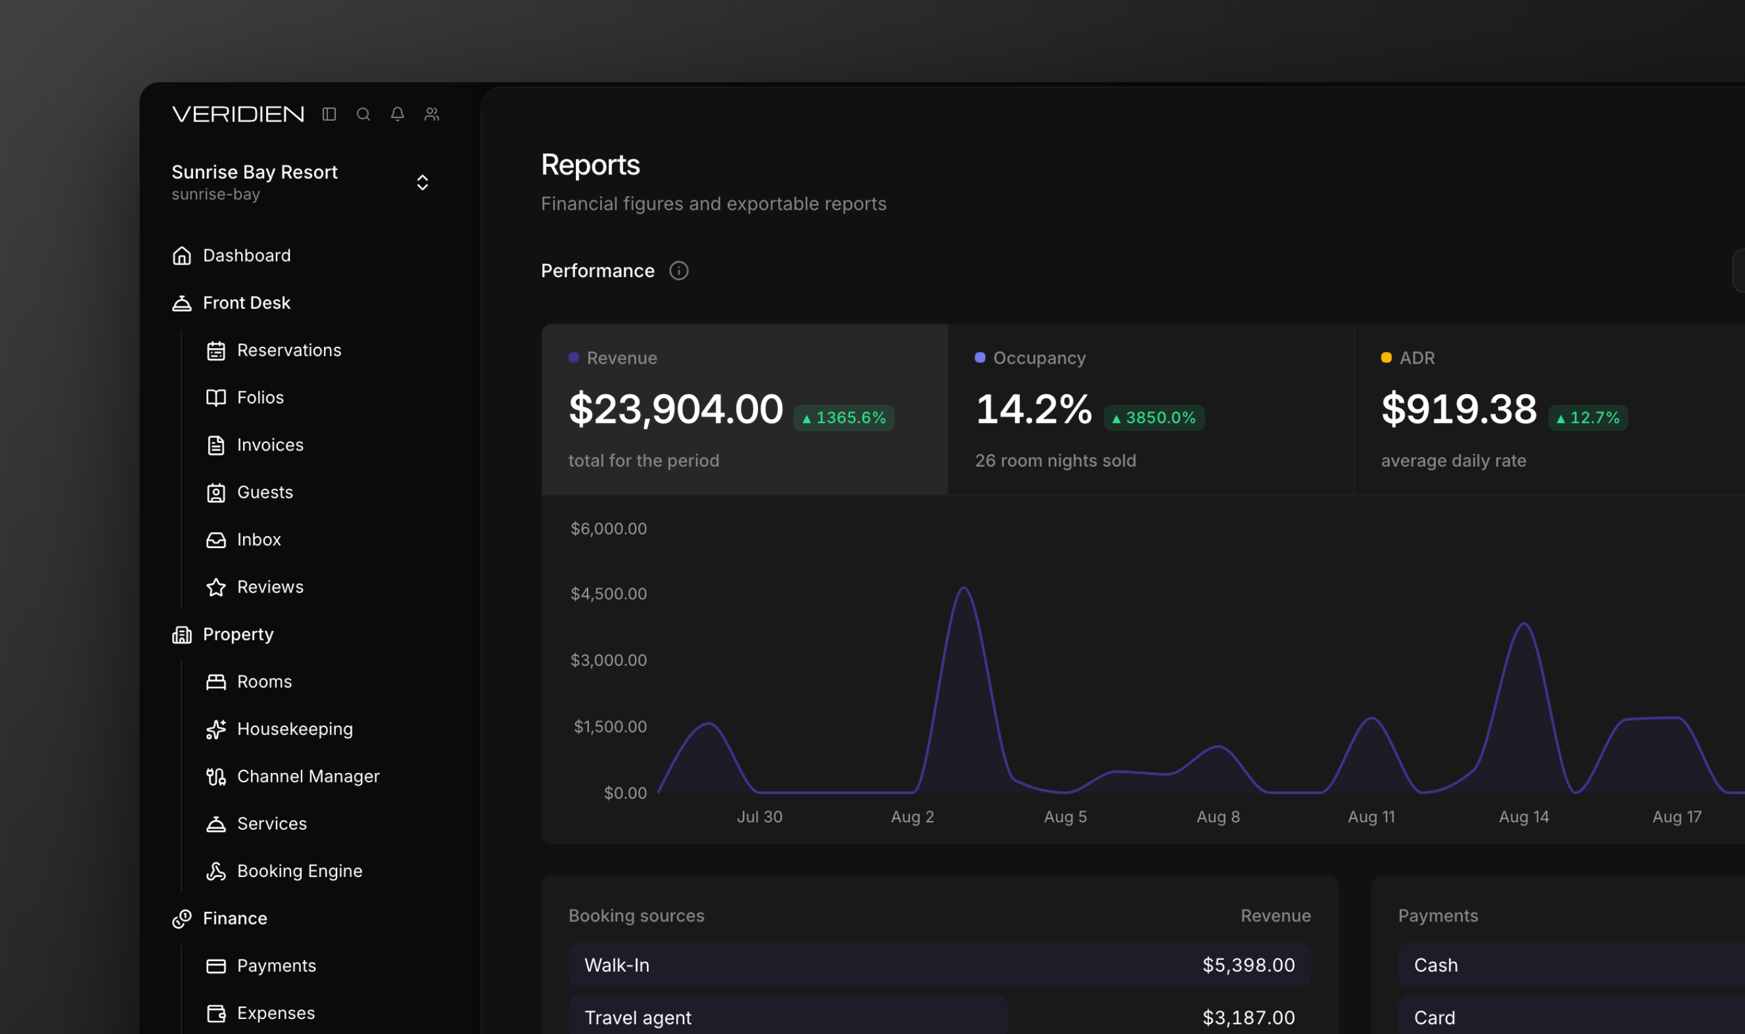Screen dimensions: 1745x1034
Task: Open search with the magnifier icon
Action: (x=363, y=113)
